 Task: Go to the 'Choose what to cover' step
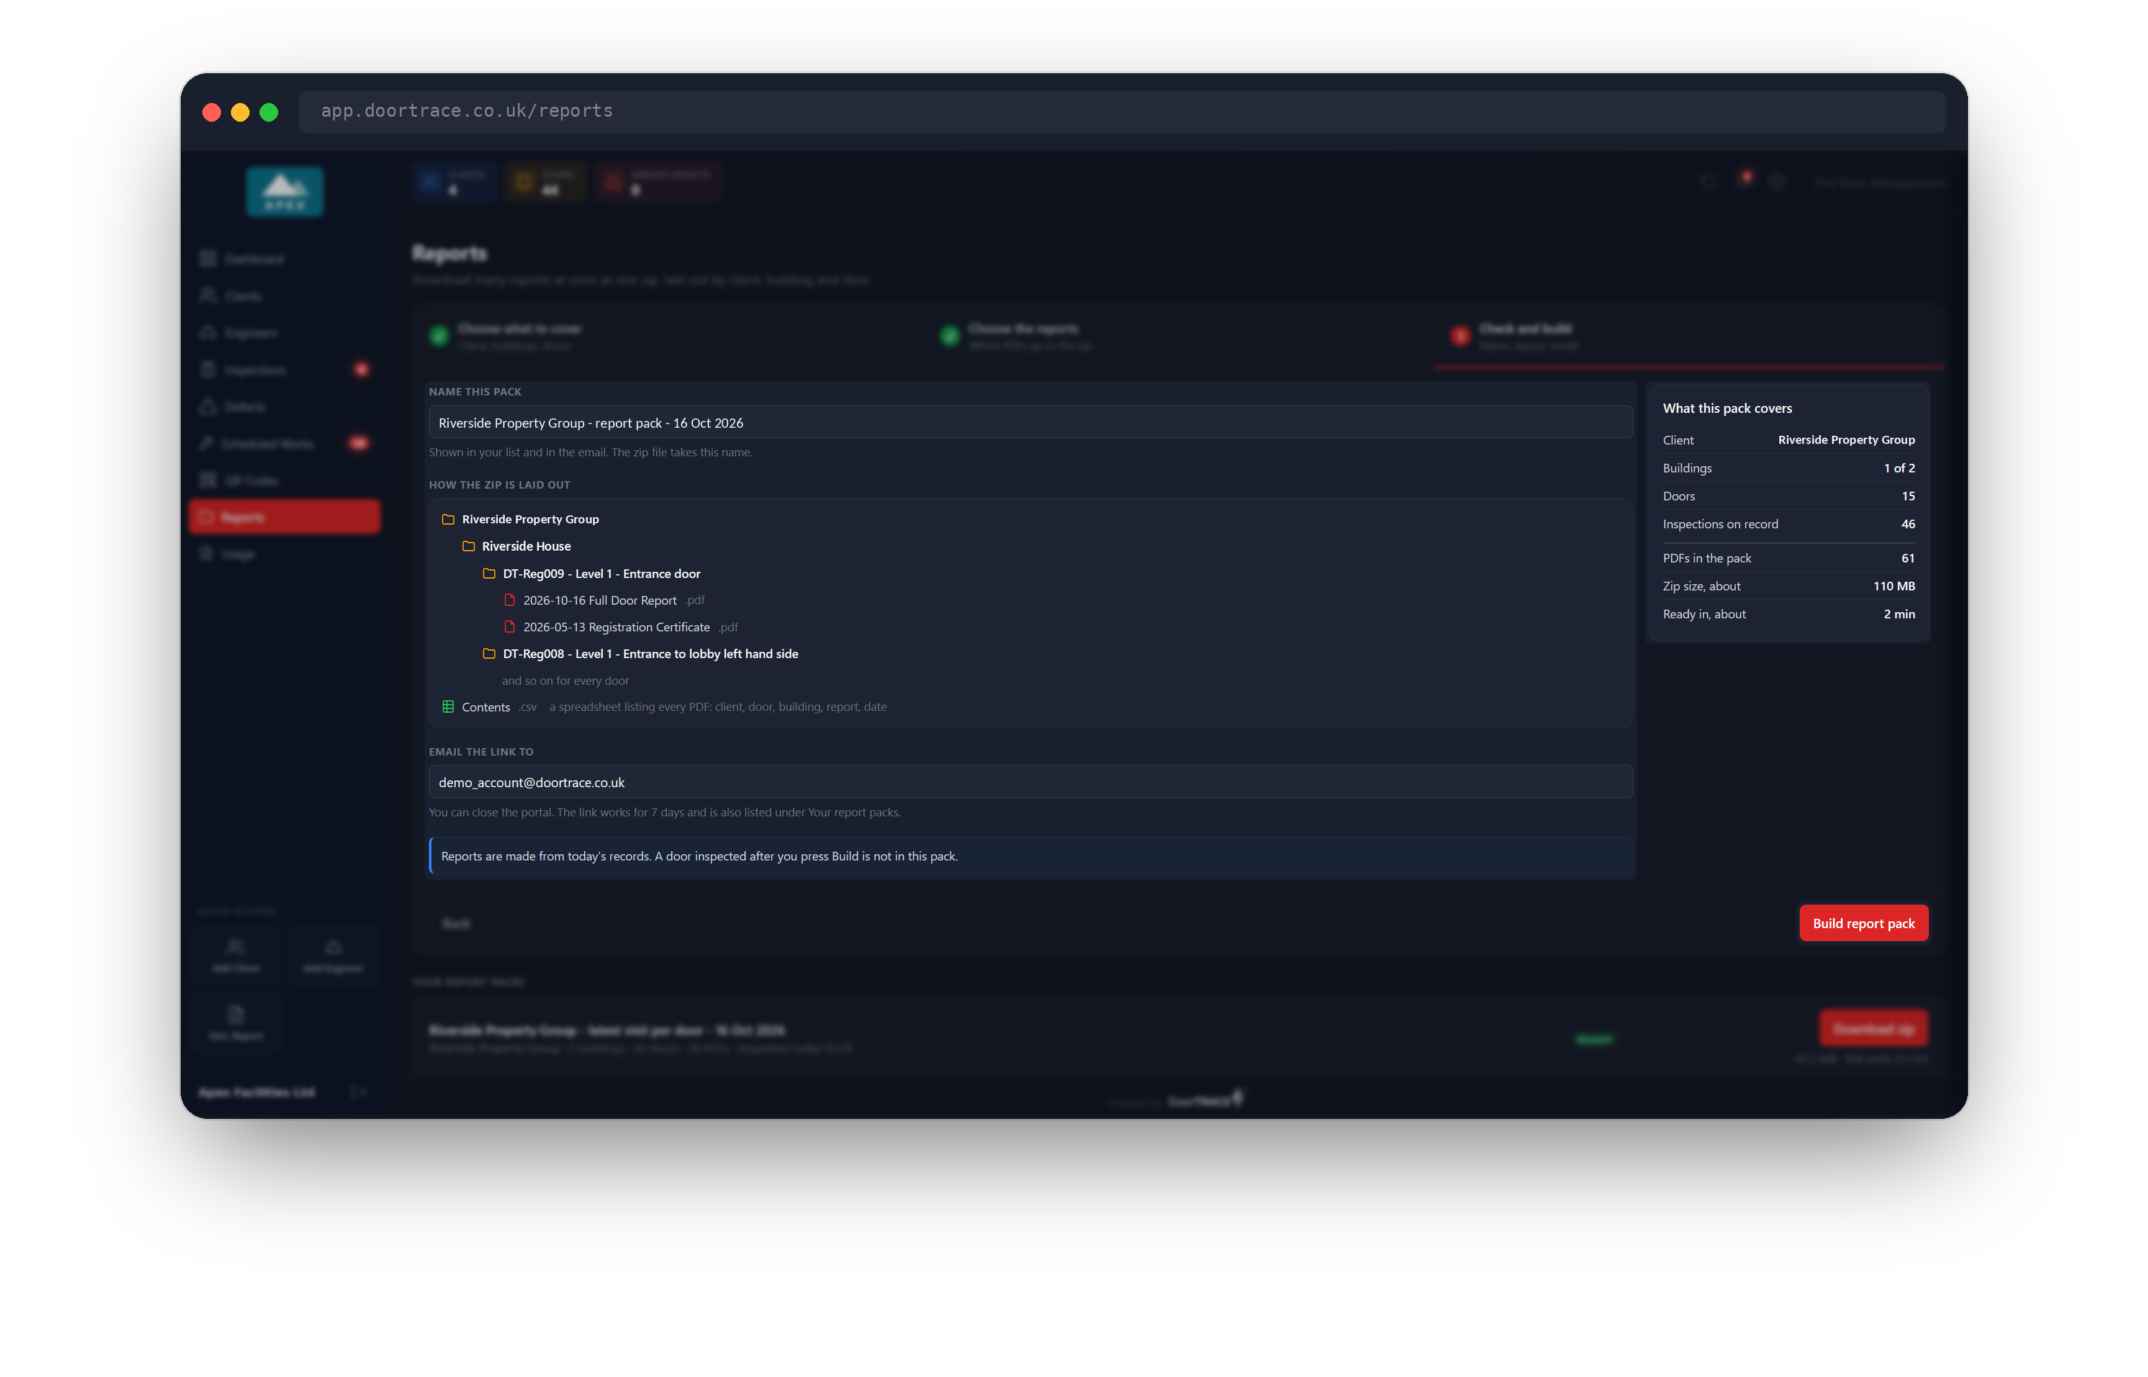pos(668,336)
